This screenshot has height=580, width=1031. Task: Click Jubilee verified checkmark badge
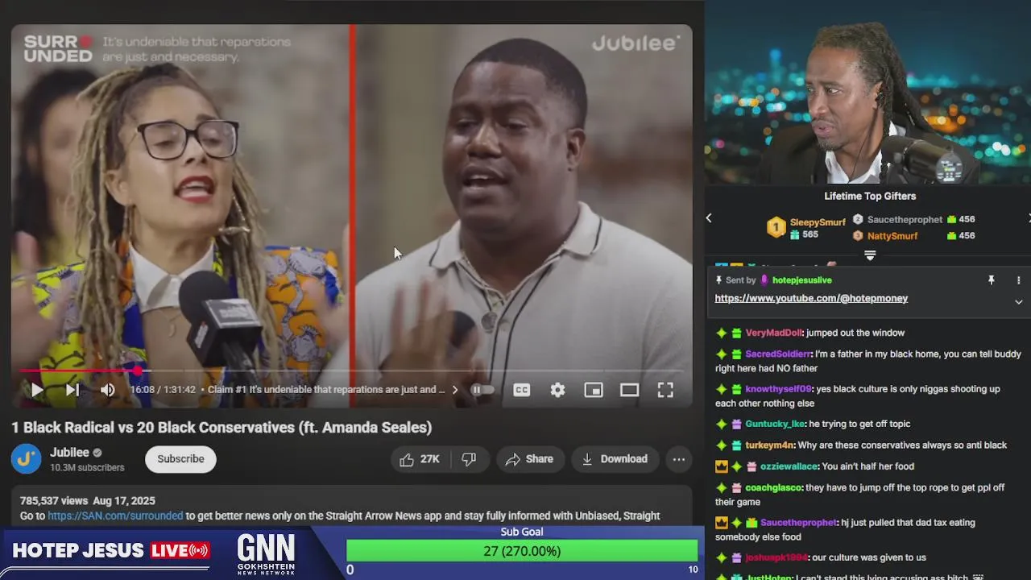coord(97,453)
